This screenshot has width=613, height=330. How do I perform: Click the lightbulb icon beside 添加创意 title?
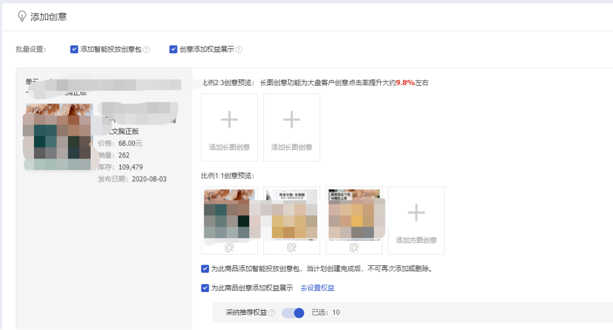pos(22,16)
